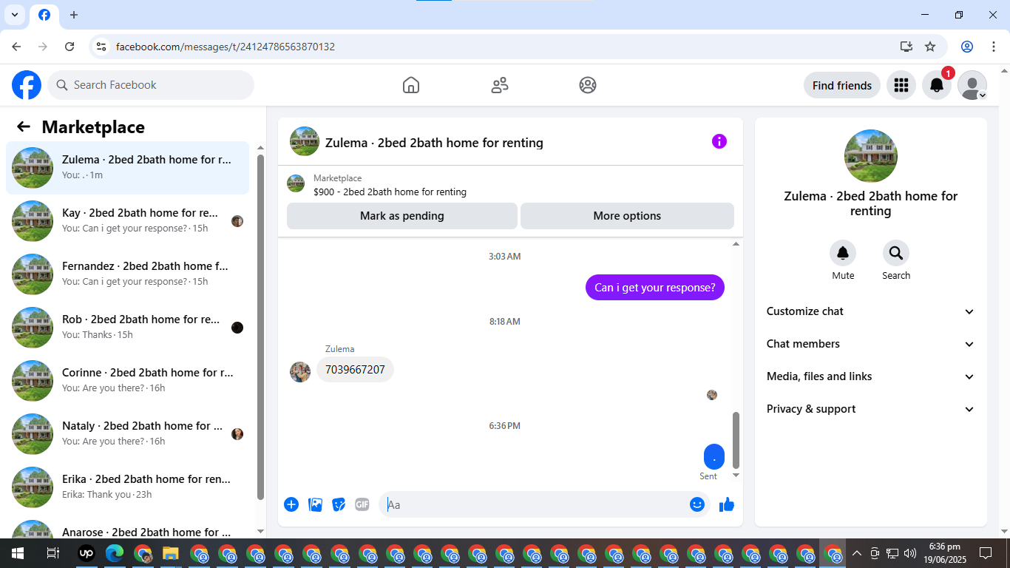Expand Privacy & support section
Image resolution: width=1010 pixels, height=568 pixels.
click(871, 409)
